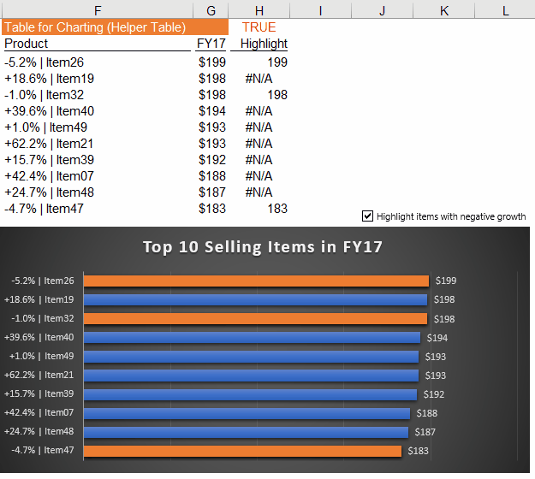
Task: Select column G header
Action: click(x=211, y=9)
